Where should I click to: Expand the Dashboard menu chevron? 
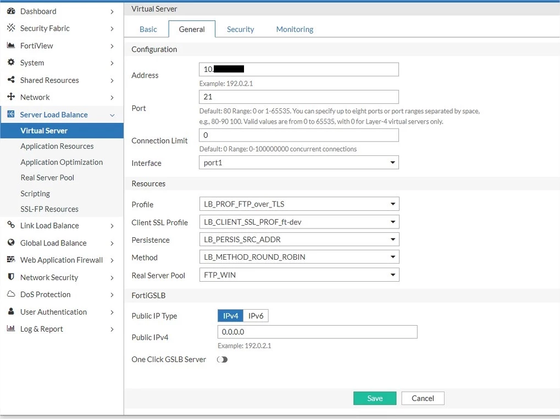coord(112,12)
